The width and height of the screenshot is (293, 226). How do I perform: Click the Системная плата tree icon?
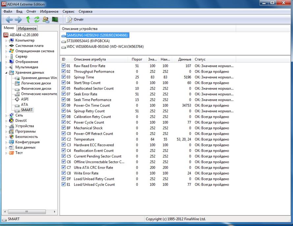[12, 46]
